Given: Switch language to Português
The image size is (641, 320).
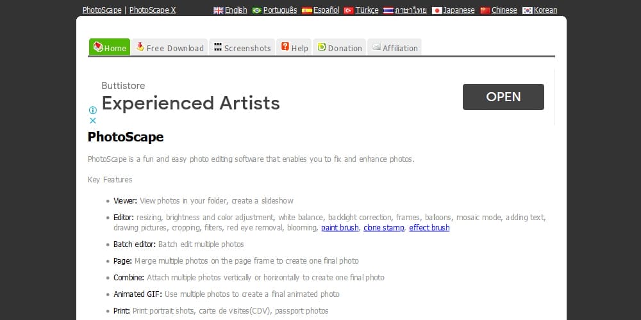Looking at the screenshot, I should point(280,10).
